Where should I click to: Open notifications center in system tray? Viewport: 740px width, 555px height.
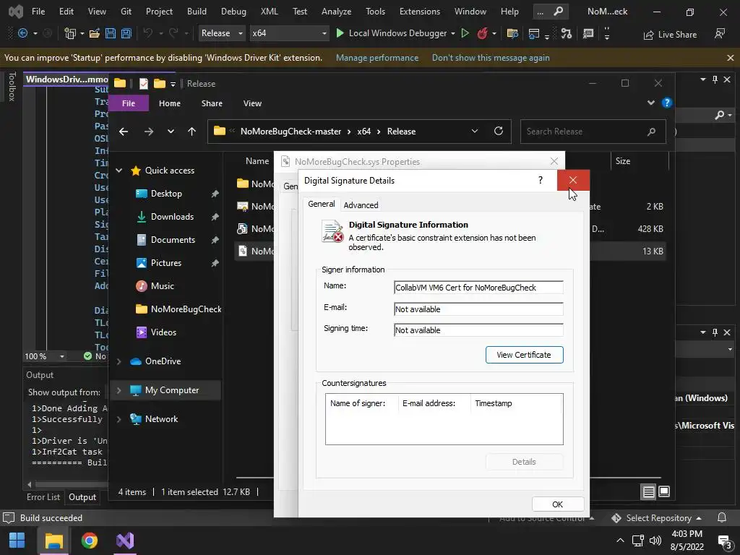coord(724,541)
